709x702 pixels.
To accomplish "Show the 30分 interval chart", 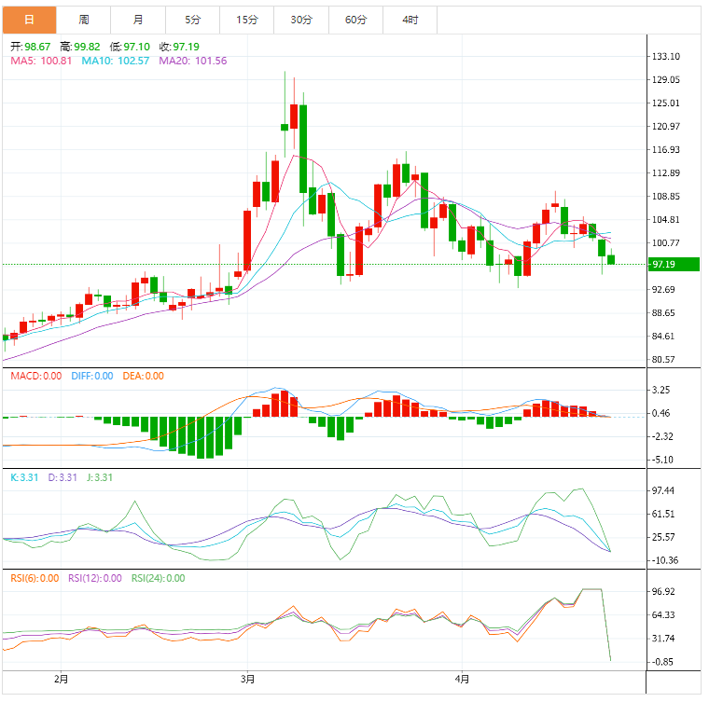I will pyautogui.click(x=301, y=20).
